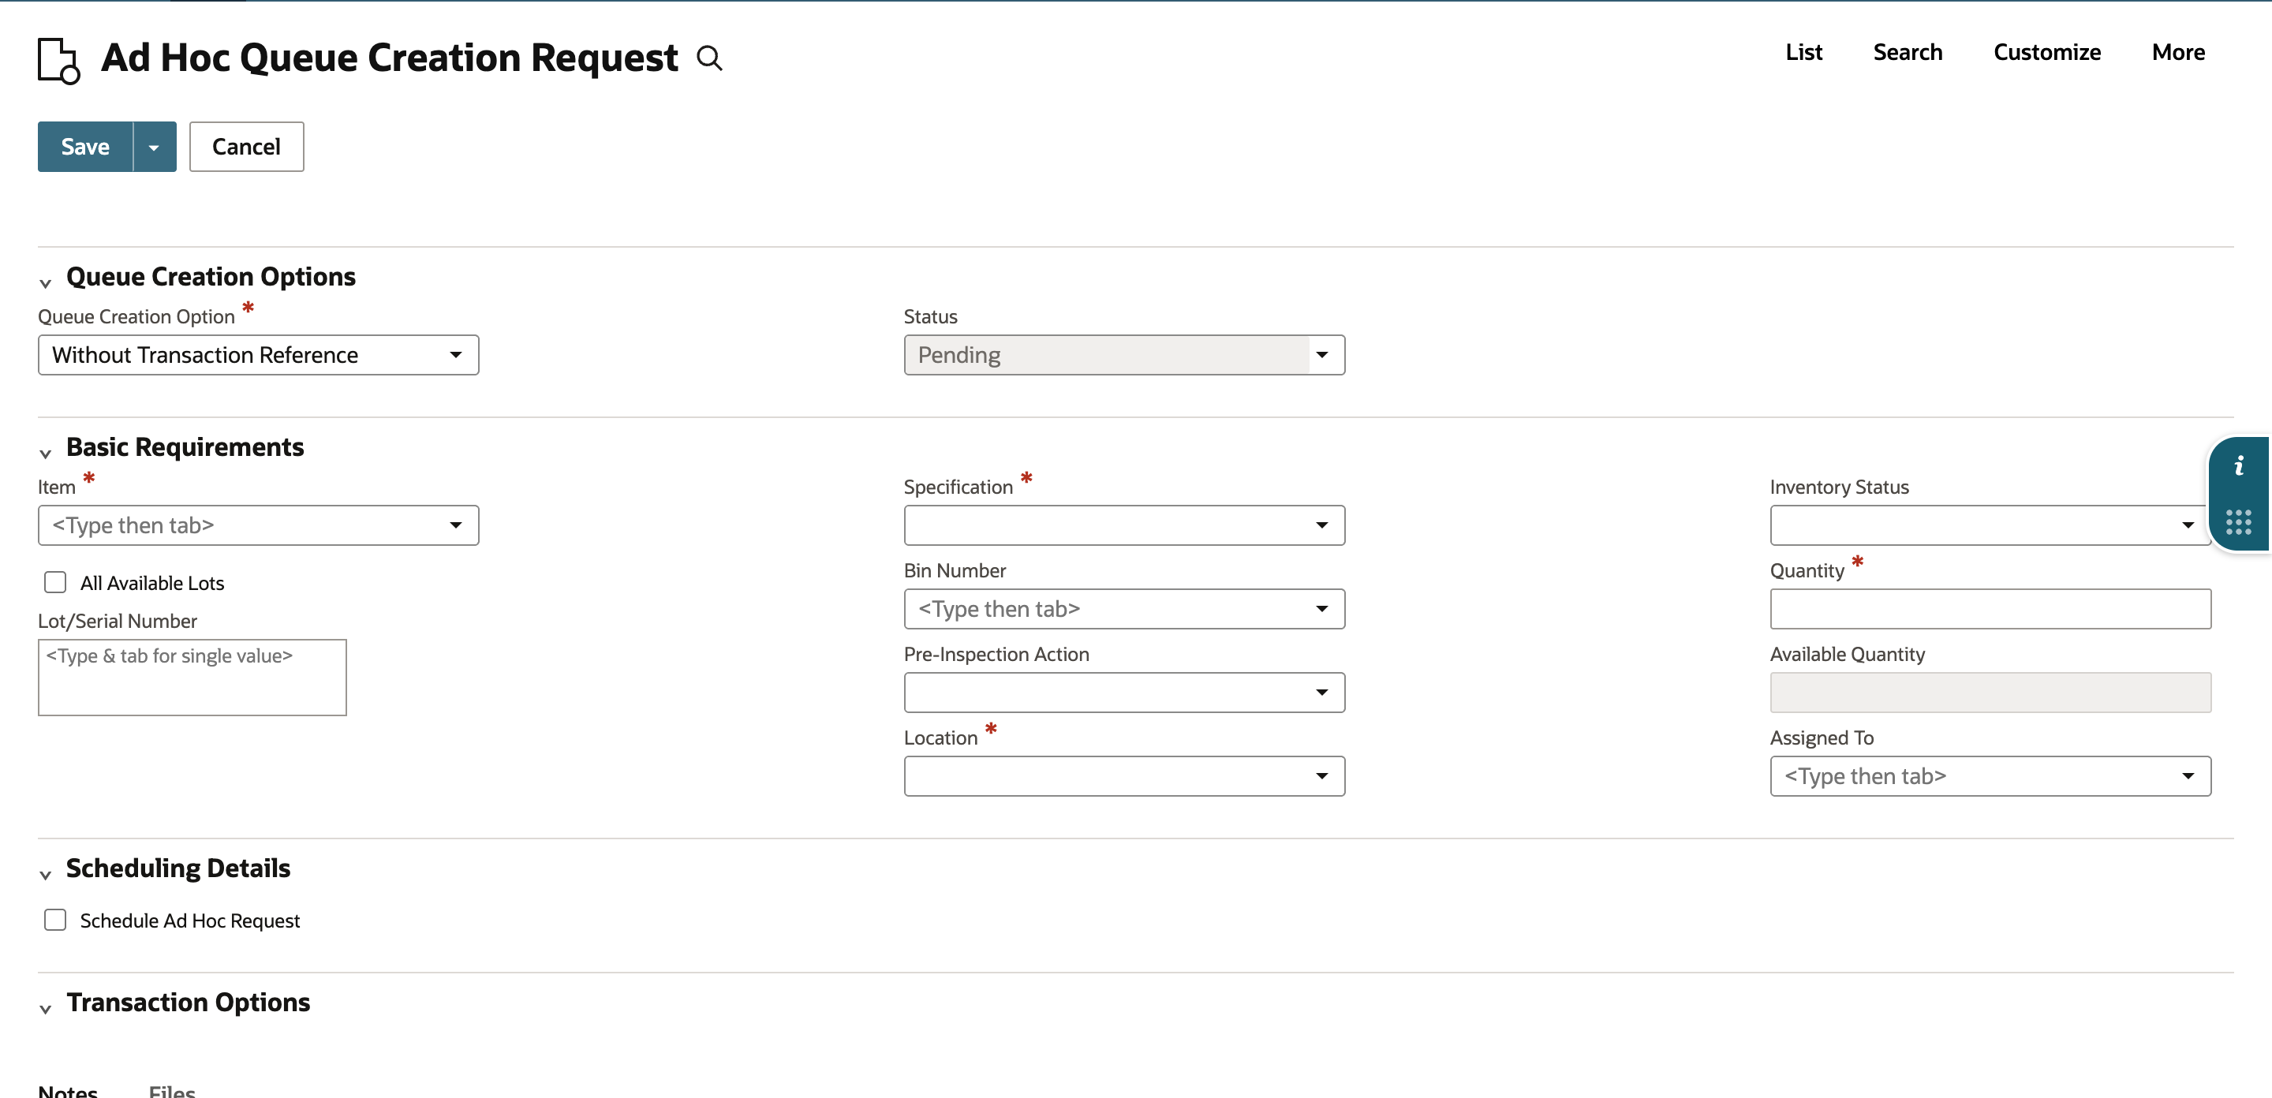Click the Lot/Serial Number text box

click(x=192, y=678)
